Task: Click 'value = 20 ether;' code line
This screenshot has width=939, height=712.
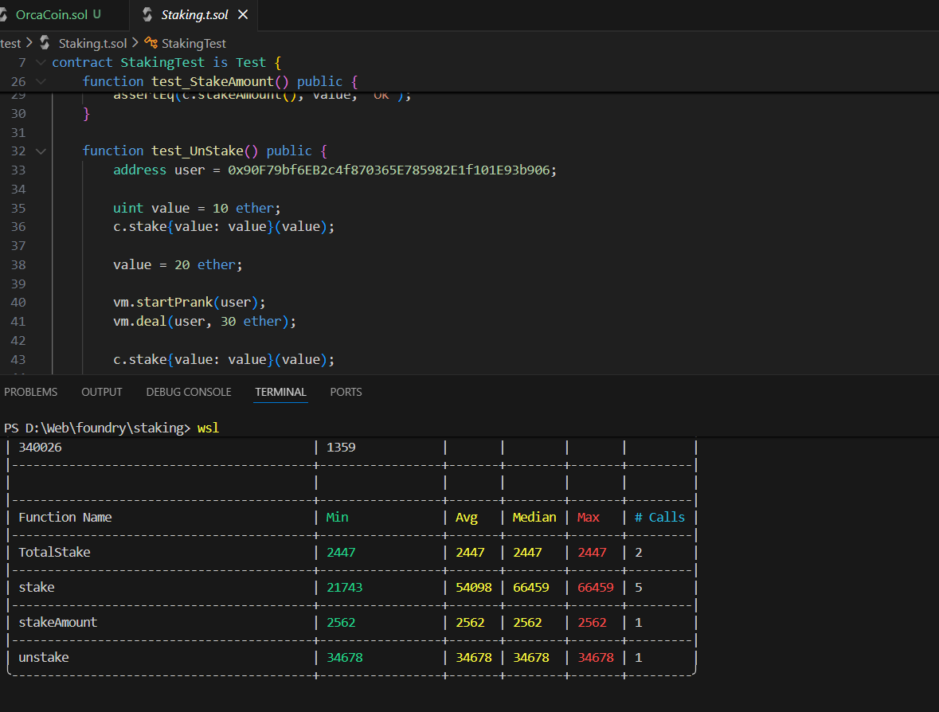Action: point(178,264)
